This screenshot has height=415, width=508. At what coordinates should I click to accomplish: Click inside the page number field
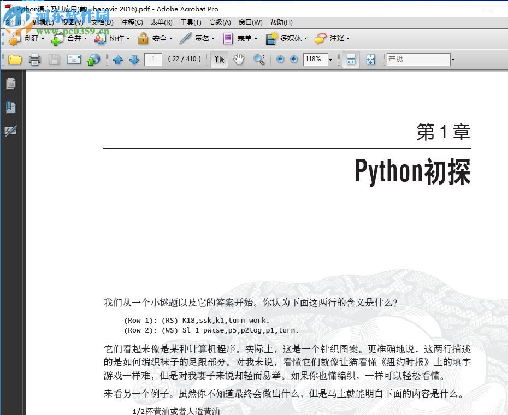click(x=153, y=59)
